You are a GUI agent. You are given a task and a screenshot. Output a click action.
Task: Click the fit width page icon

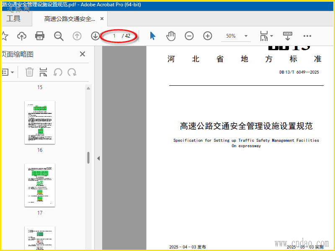click(x=264, y=36)
